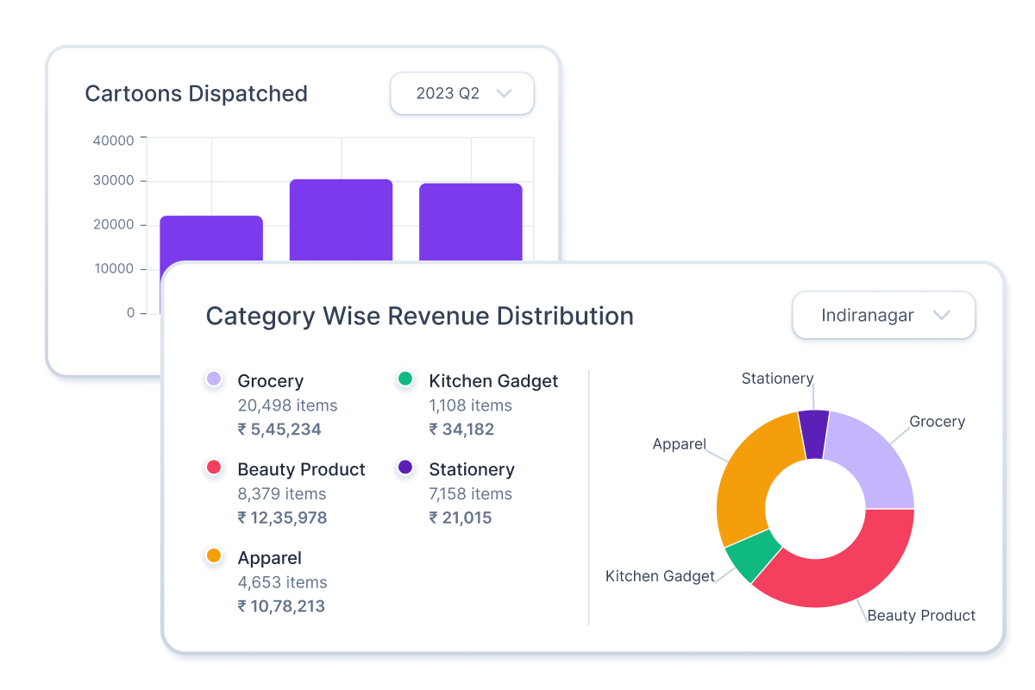Click the tallest middle bar in Cartoons Dispatched

(x=341, y=220)
